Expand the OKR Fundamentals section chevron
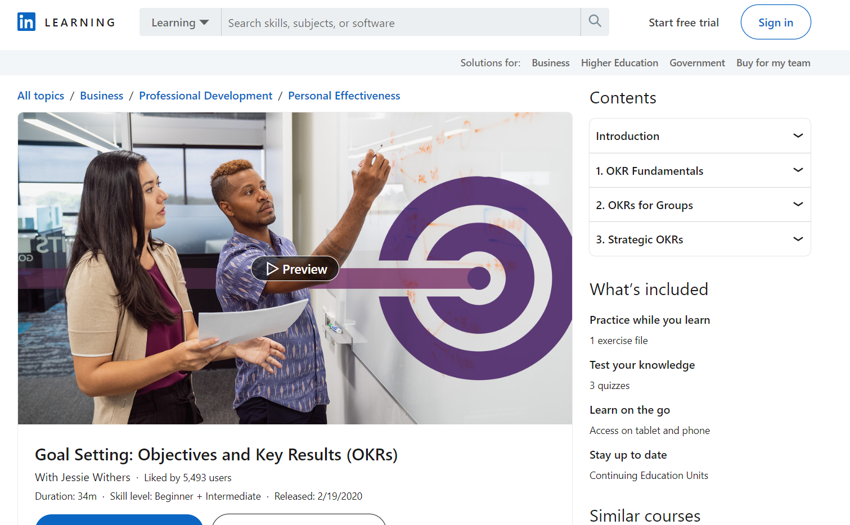Viewport: 850px width, 525px height. coord(798,170)
